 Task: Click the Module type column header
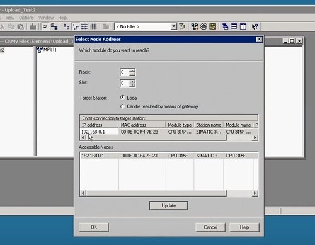coord(180,125)
